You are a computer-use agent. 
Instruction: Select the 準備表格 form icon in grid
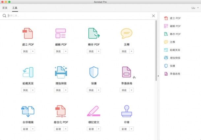[127, 72]
